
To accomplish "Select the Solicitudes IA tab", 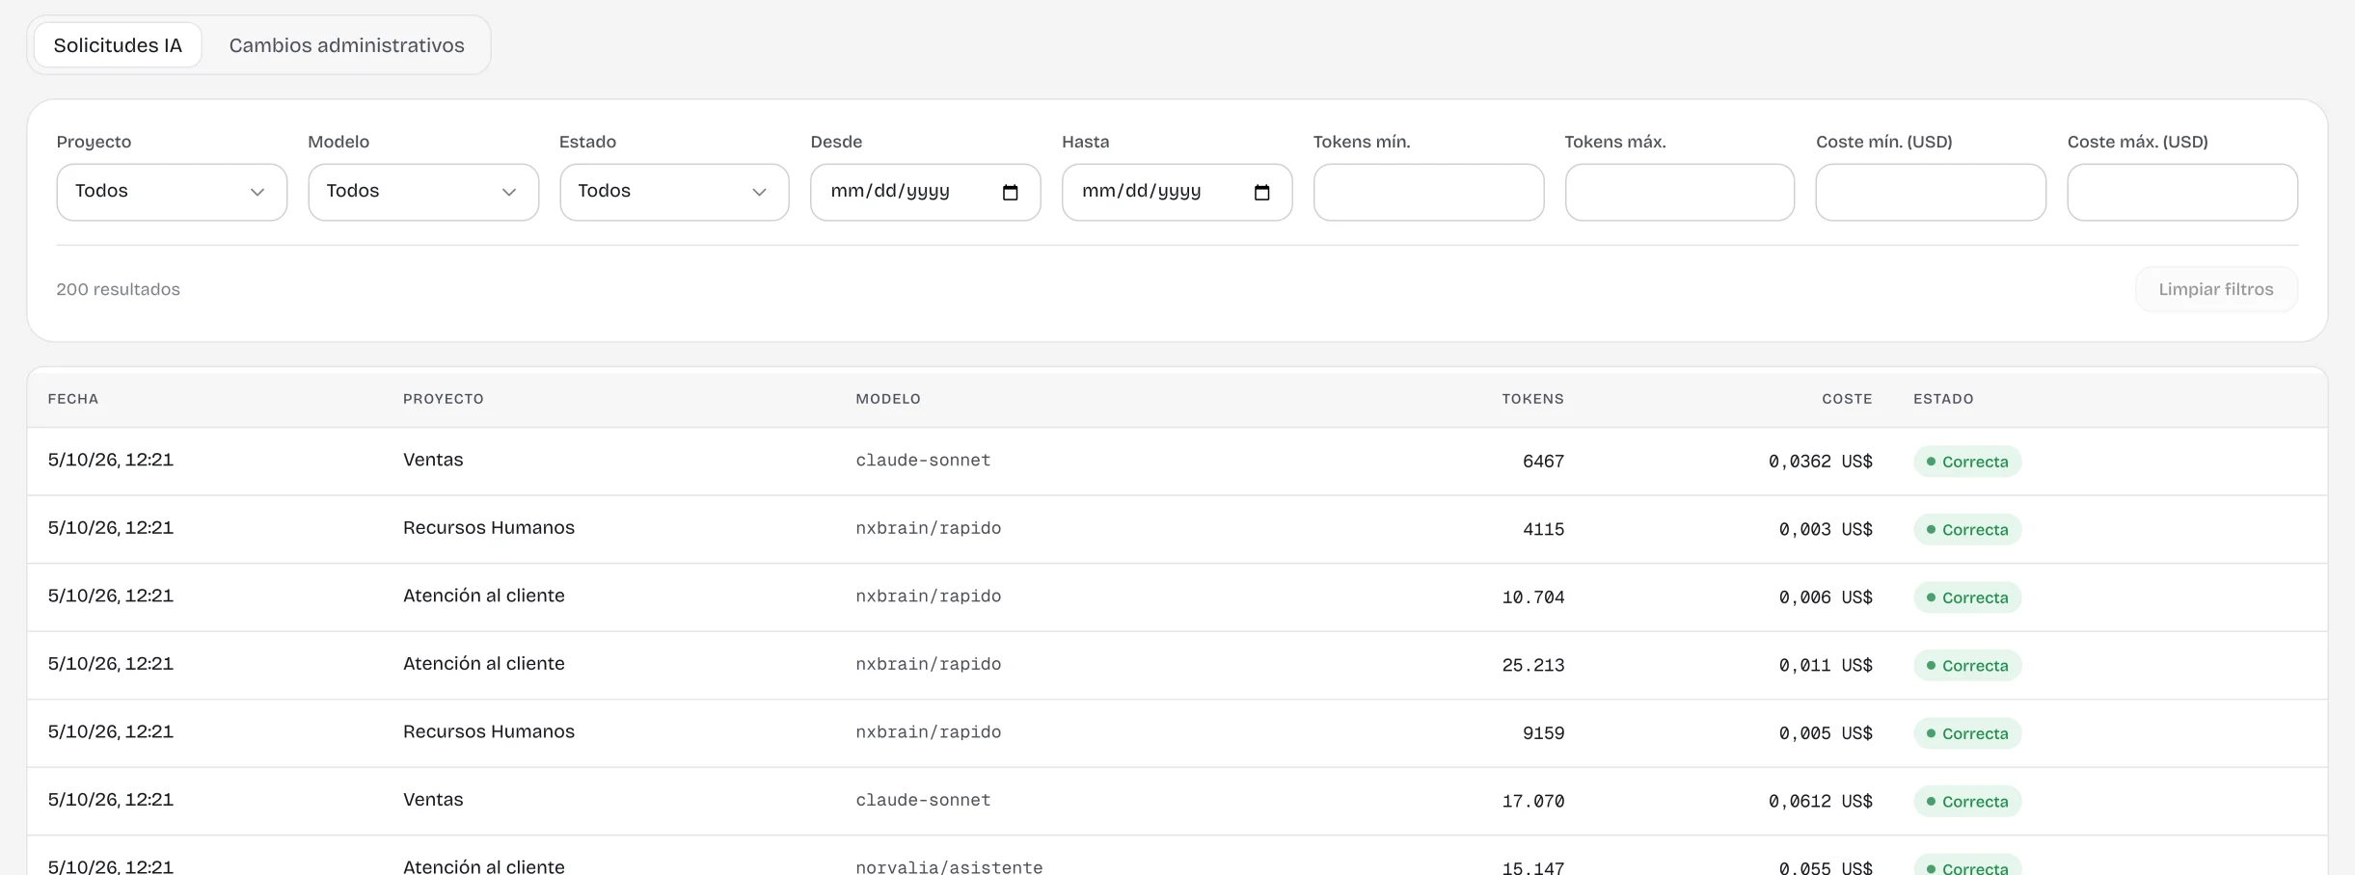I will 118,45.
